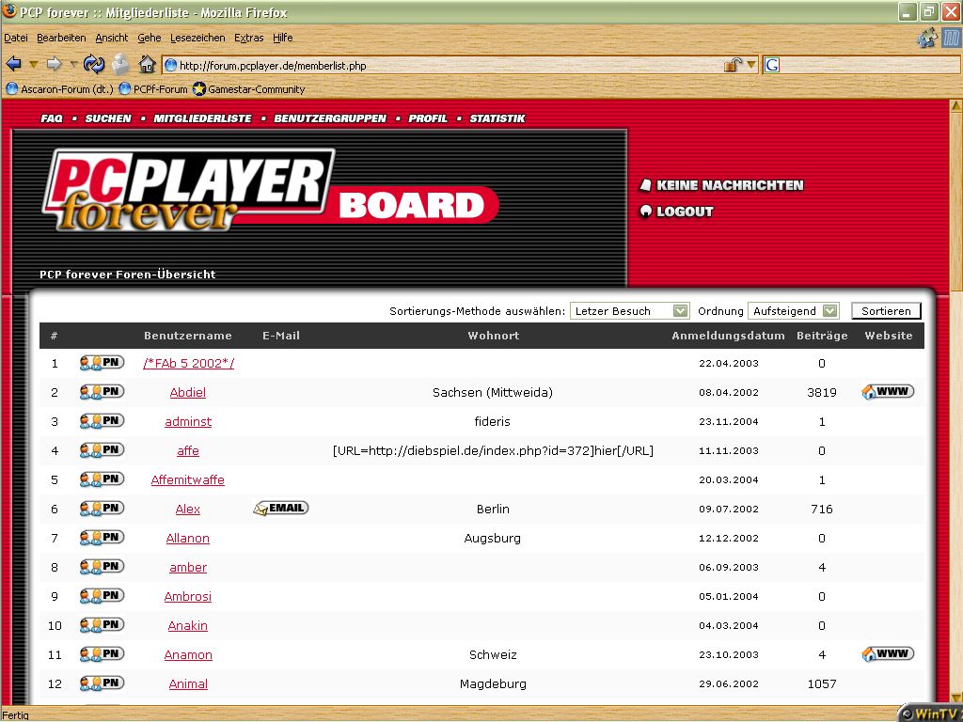Click the Stop loading icon
Screen dimensions: 963x722
point(121,64)
